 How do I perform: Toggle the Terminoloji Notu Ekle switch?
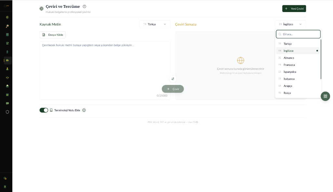tap(44, 110)
